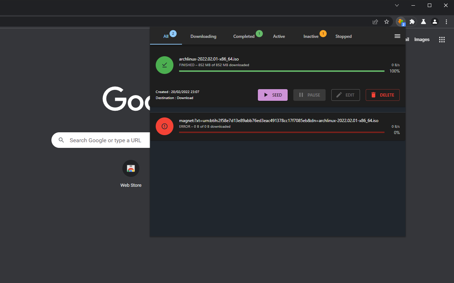Open the Images link

422,40
